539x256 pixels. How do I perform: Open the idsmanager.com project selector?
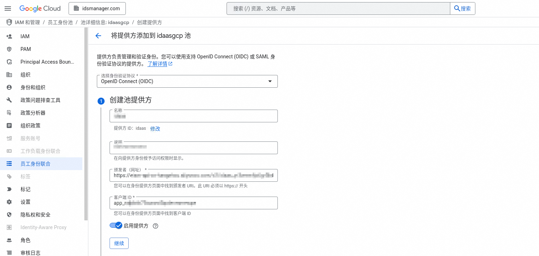[x=97, y=8]
